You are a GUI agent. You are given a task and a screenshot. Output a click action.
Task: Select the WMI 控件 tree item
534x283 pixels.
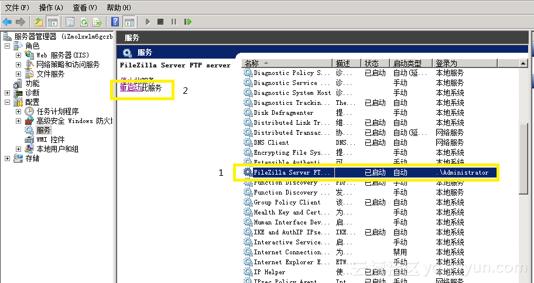(44, 139)
